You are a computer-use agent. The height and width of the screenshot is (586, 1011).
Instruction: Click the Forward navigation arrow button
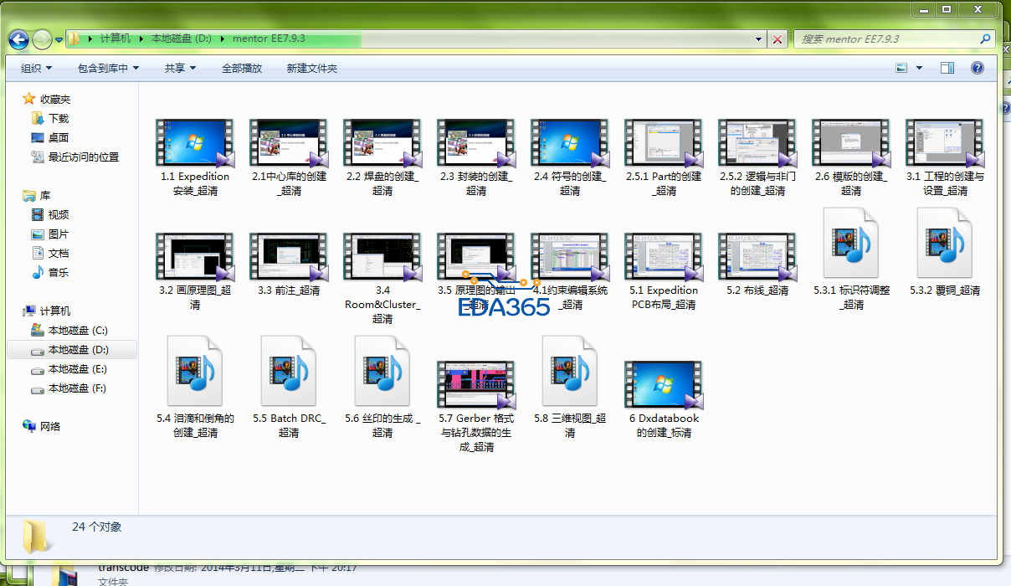[x=42, y=39]
